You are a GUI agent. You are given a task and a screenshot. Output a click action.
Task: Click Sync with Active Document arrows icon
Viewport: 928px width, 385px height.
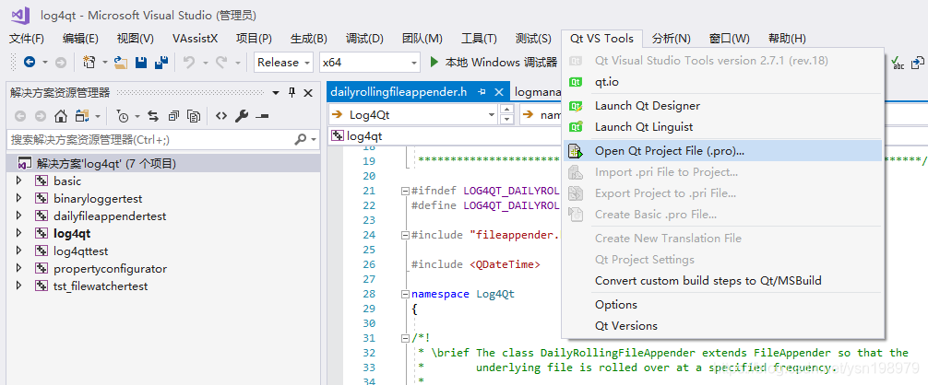[153, 116]
